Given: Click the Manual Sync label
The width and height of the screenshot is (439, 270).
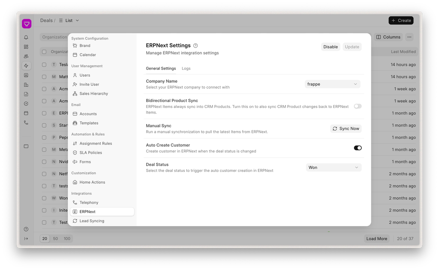Looking at the screenshot, I should tap(159, 126).
